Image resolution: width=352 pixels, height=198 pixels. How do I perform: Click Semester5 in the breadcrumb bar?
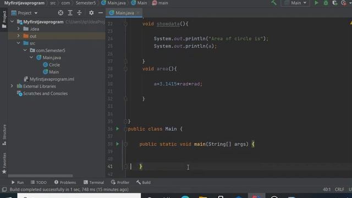point(86,3)
